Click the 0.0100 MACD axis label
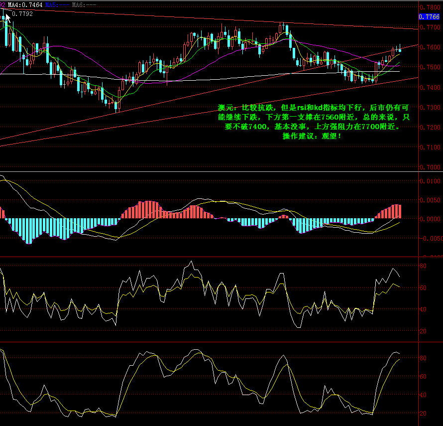Image resolution: width=443 pixels, height=426 pixels. [x=430, y=181]
